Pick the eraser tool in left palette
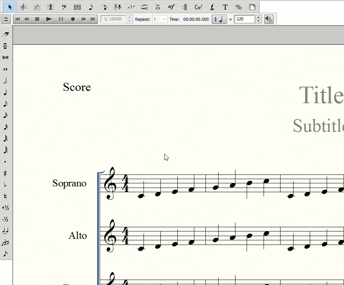This screenshot has width=344, height=285. (x=5, y=35)
